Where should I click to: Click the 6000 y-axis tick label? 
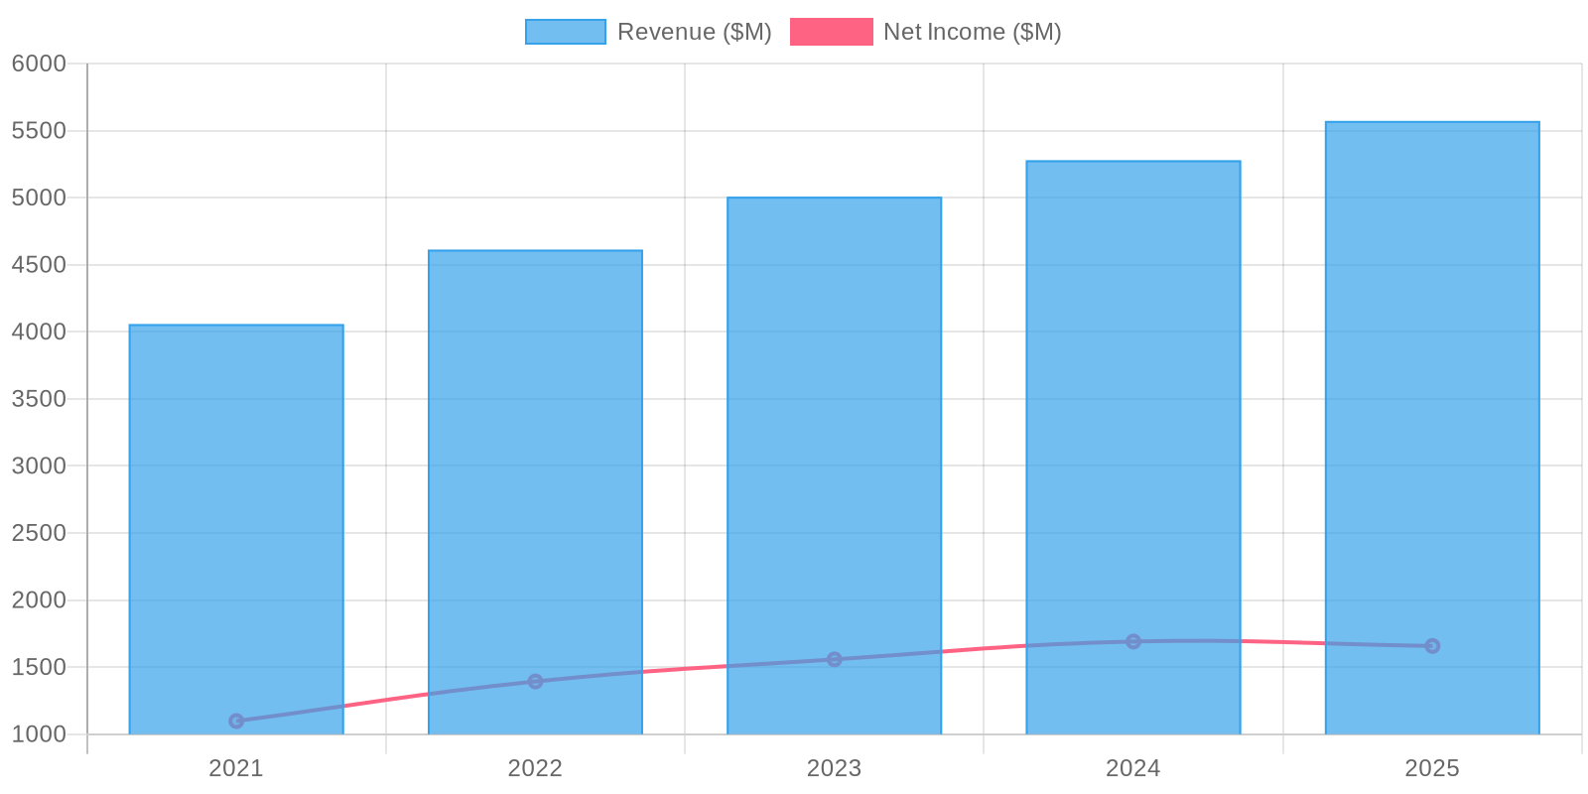(x=39, y=64)
